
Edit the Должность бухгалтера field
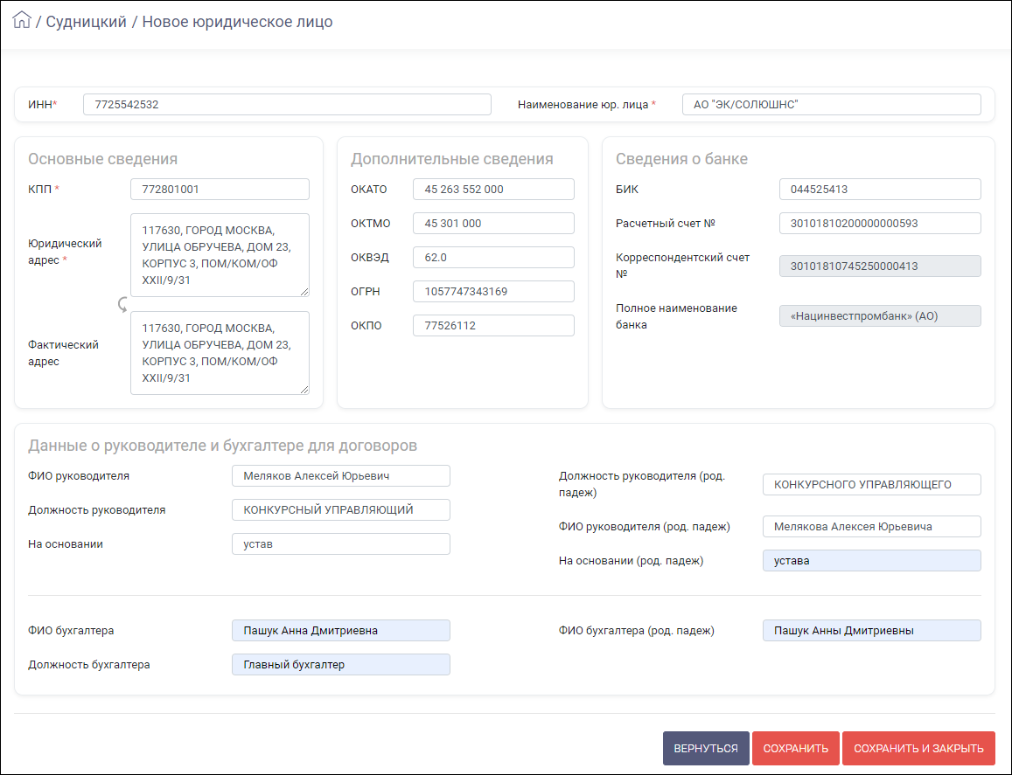point(341,665)
